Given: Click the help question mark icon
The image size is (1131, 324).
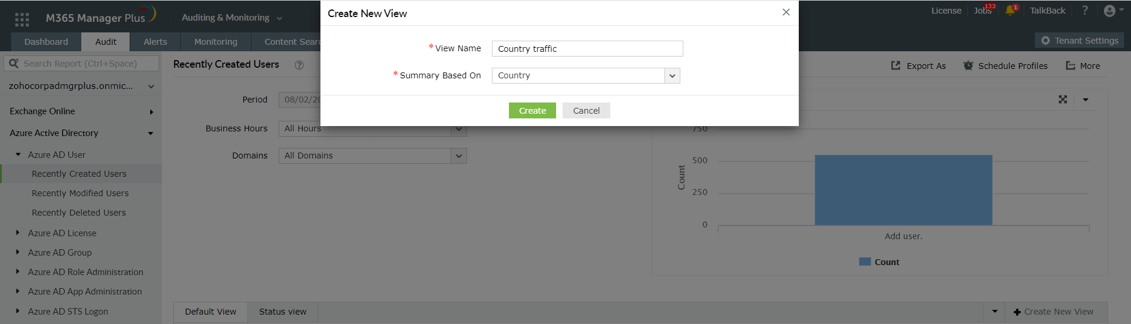Looking at the screenshot, I should 1084,11.
